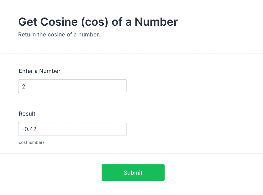
Task: Click the "Return the cosine of a number." subtitle
Action: [59, 34]
